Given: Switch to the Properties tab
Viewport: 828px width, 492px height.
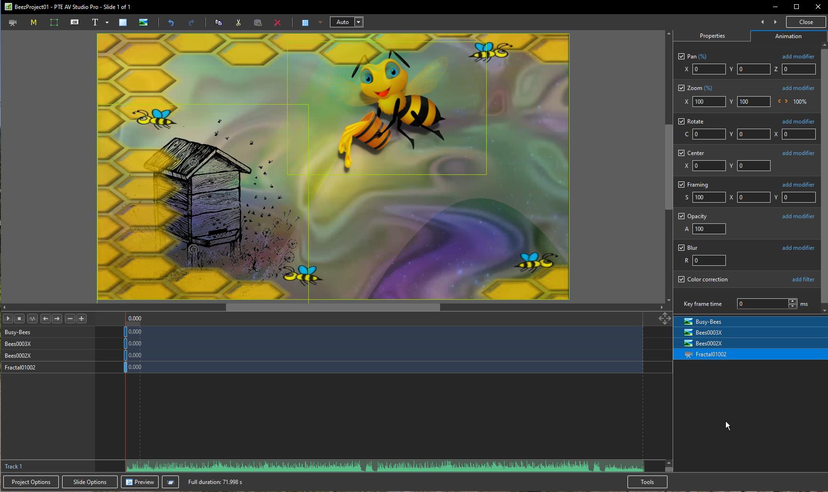Looking at the screenshot, I should [712, 36].
